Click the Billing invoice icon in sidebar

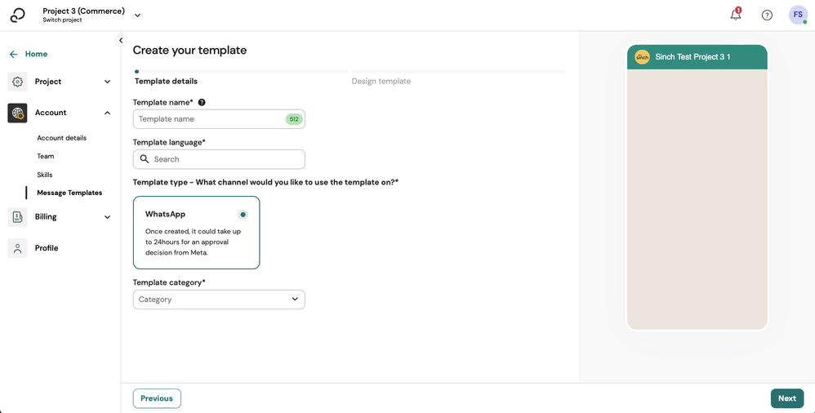click(x=17, y=216)
